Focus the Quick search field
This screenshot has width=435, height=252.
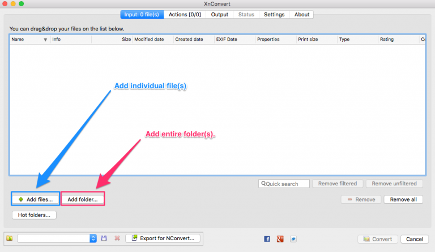[x=284, y=184]
